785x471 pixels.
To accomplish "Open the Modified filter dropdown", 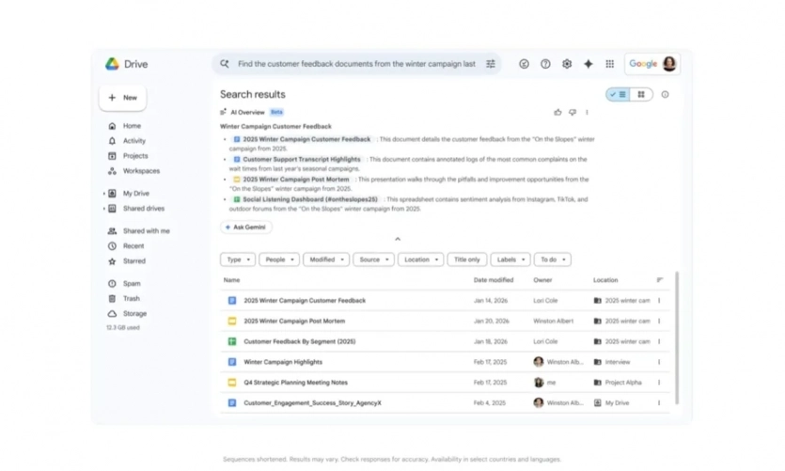I will pos(325,259).
